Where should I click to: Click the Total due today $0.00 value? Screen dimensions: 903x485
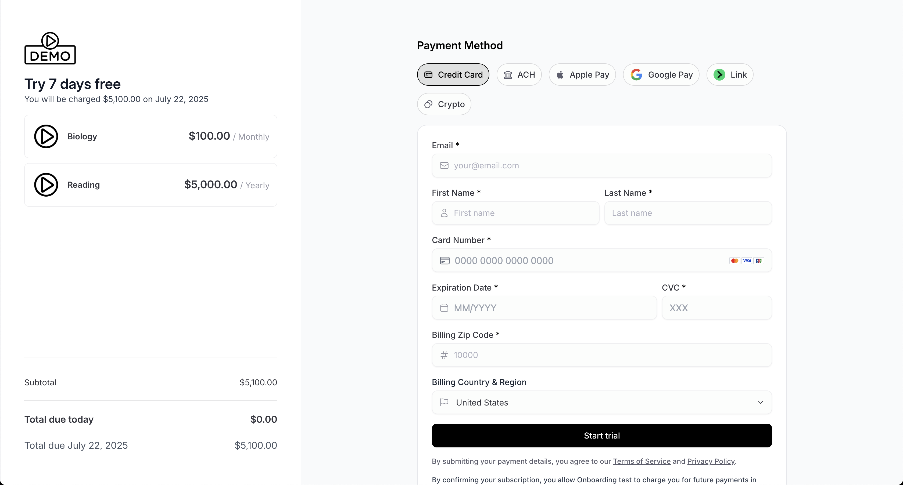tap(264, 419)
